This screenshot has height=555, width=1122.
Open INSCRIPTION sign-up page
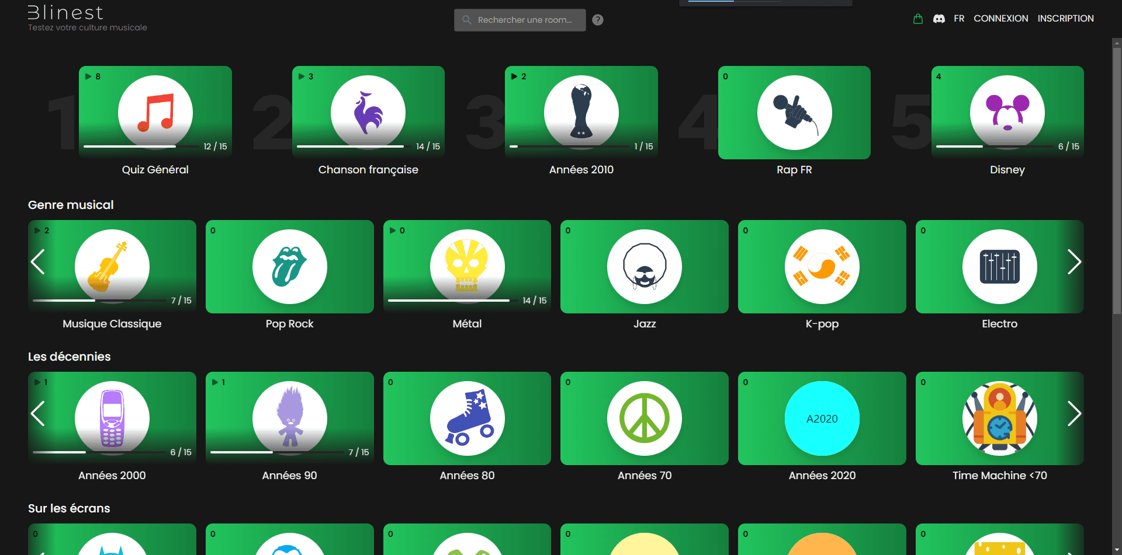(1065, 19)
